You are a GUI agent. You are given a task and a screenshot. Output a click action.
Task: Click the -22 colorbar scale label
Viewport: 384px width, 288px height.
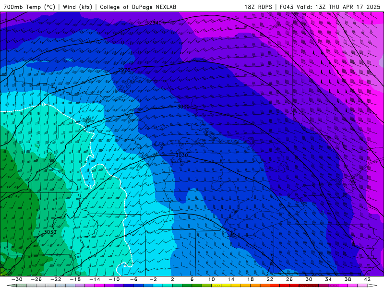click(56, 279)
